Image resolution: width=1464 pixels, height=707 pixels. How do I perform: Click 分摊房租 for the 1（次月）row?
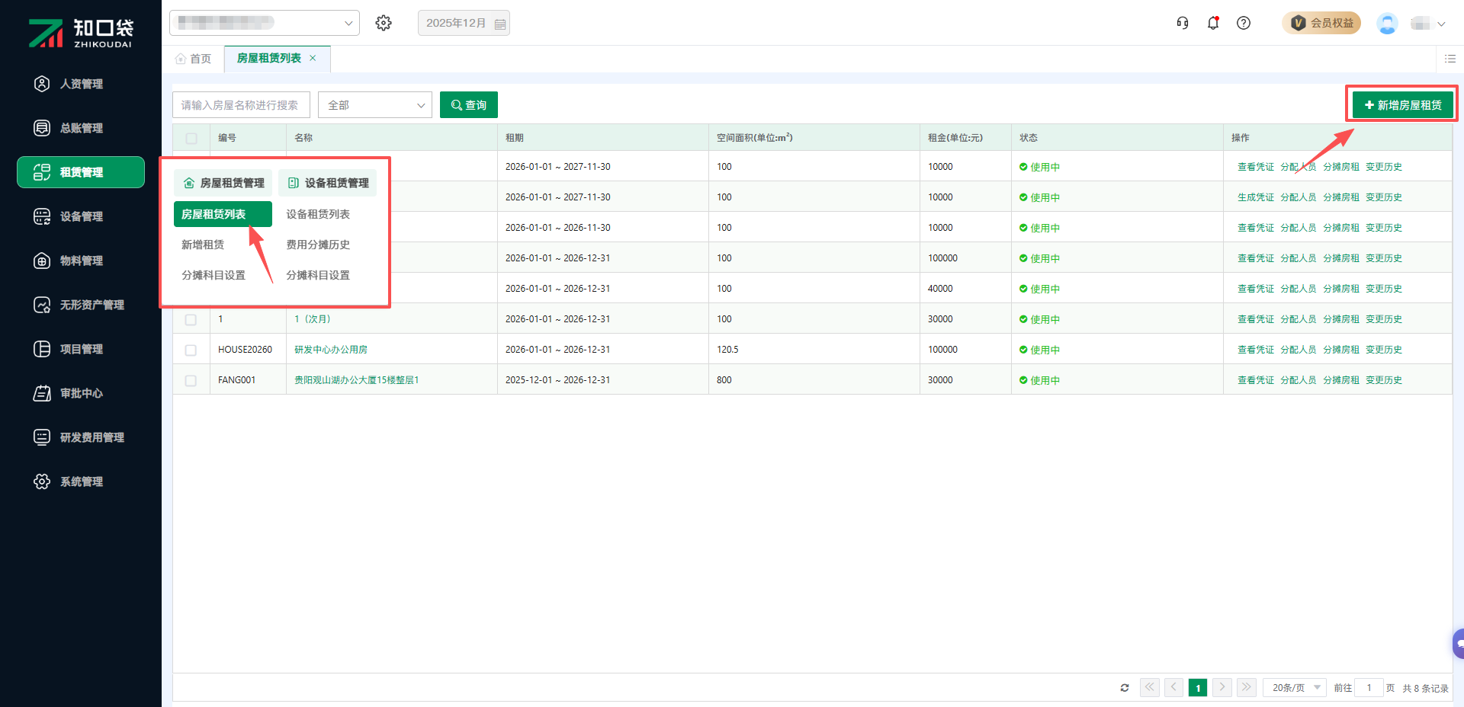[x=1341, y=319]
